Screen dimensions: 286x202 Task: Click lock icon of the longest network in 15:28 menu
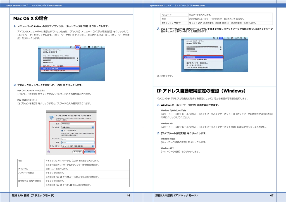pyautogui.click(x=221, y=47)
